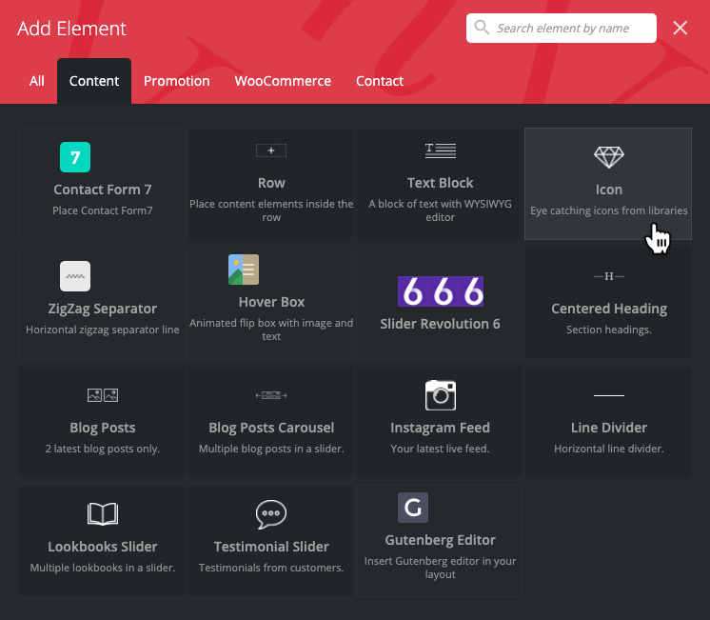Viewport: 710px width, 620px height.
Task: Switch to the All tab
Action: [37, 81]
